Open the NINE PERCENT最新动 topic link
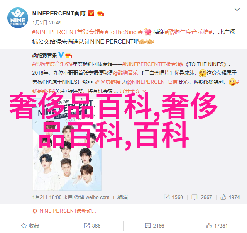The width and height of the screenshot is (247, 233). (64, 211)
